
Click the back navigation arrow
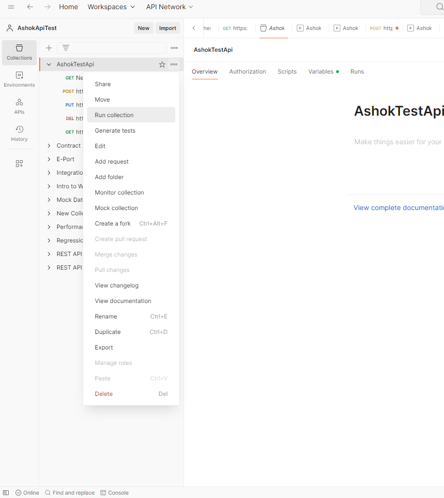pos(30,7)
